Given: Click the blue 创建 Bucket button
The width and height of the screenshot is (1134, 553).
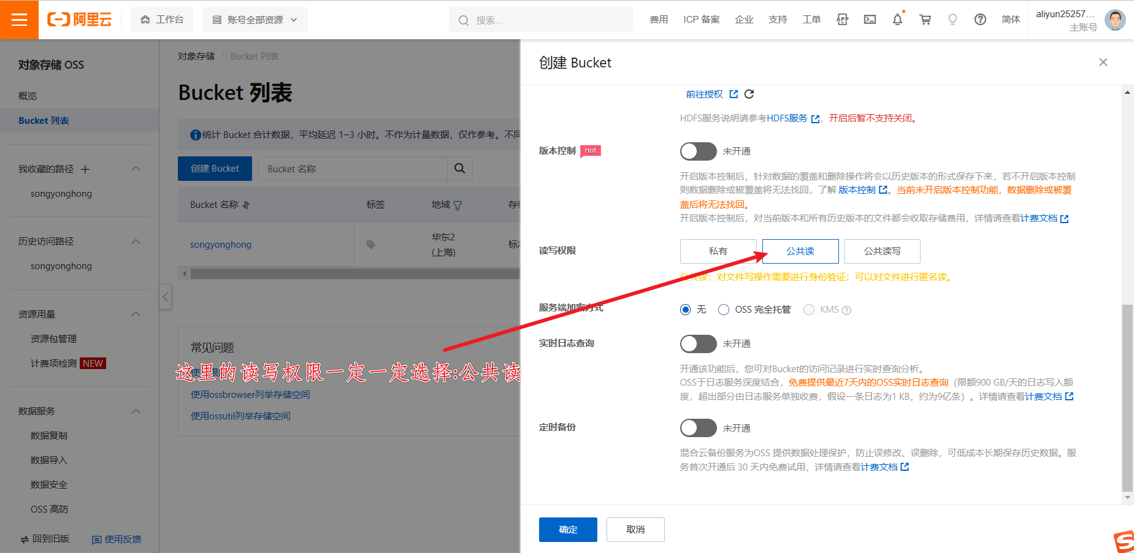Looking at the screenshot, I should (215, 169).
